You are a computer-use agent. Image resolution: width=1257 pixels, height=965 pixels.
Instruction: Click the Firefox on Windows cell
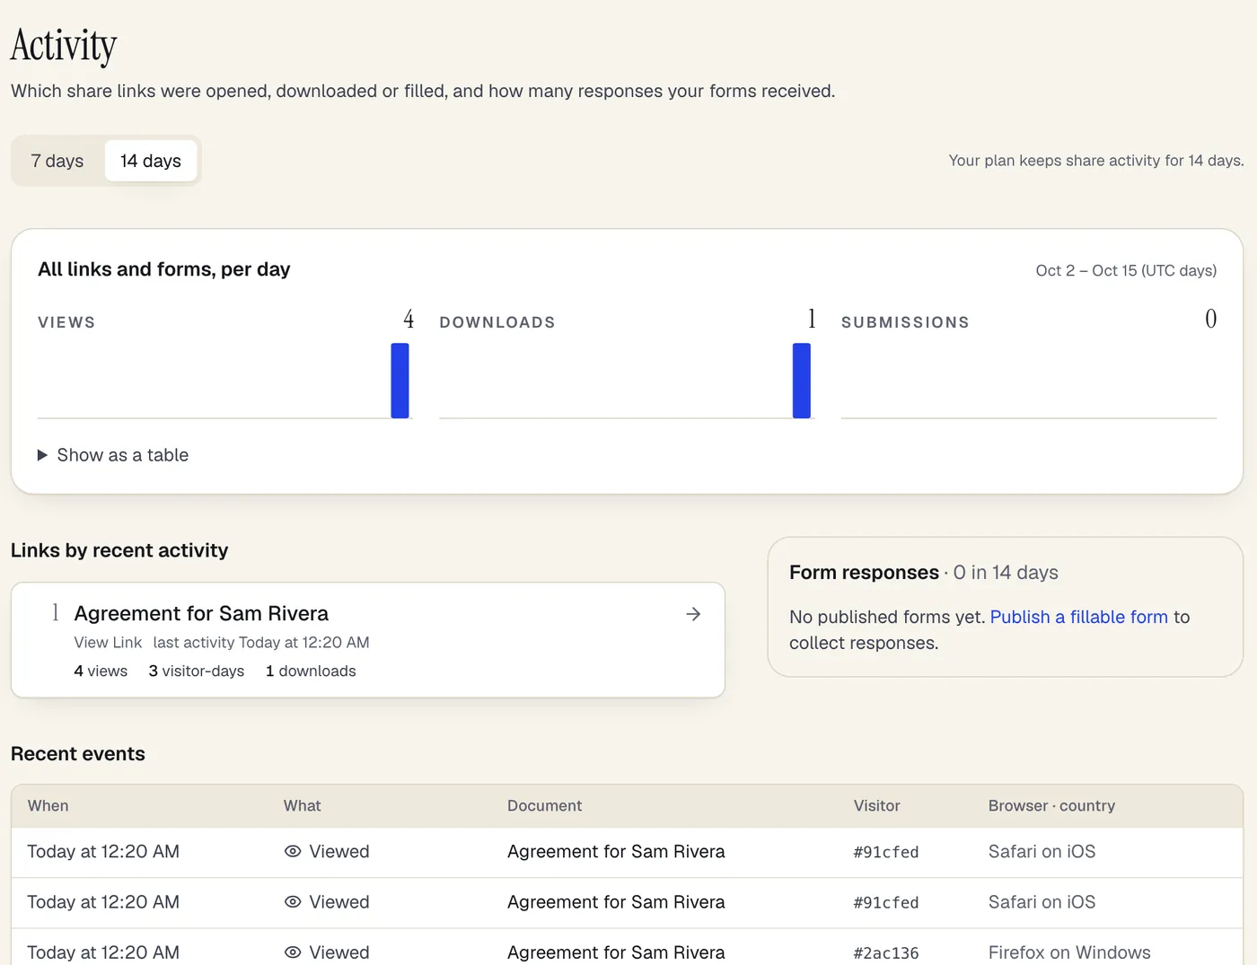1069,952
